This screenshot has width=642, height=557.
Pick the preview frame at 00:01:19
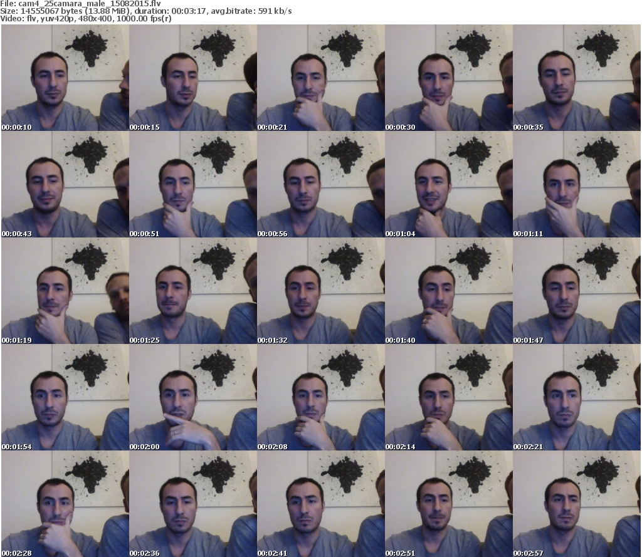65,291
